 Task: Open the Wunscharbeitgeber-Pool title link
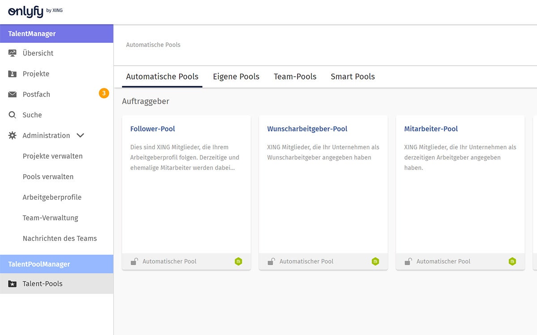pos(307,129)
